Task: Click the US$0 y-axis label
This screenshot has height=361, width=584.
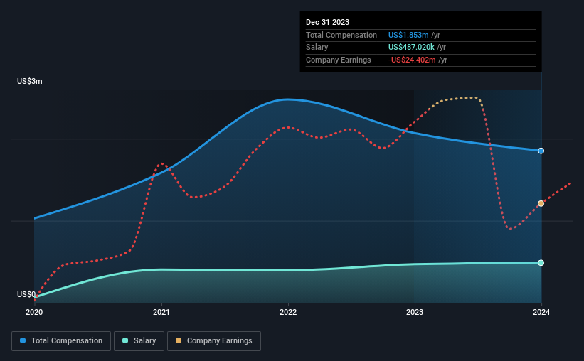Action: pyautogui.click(x=26, y=294)
